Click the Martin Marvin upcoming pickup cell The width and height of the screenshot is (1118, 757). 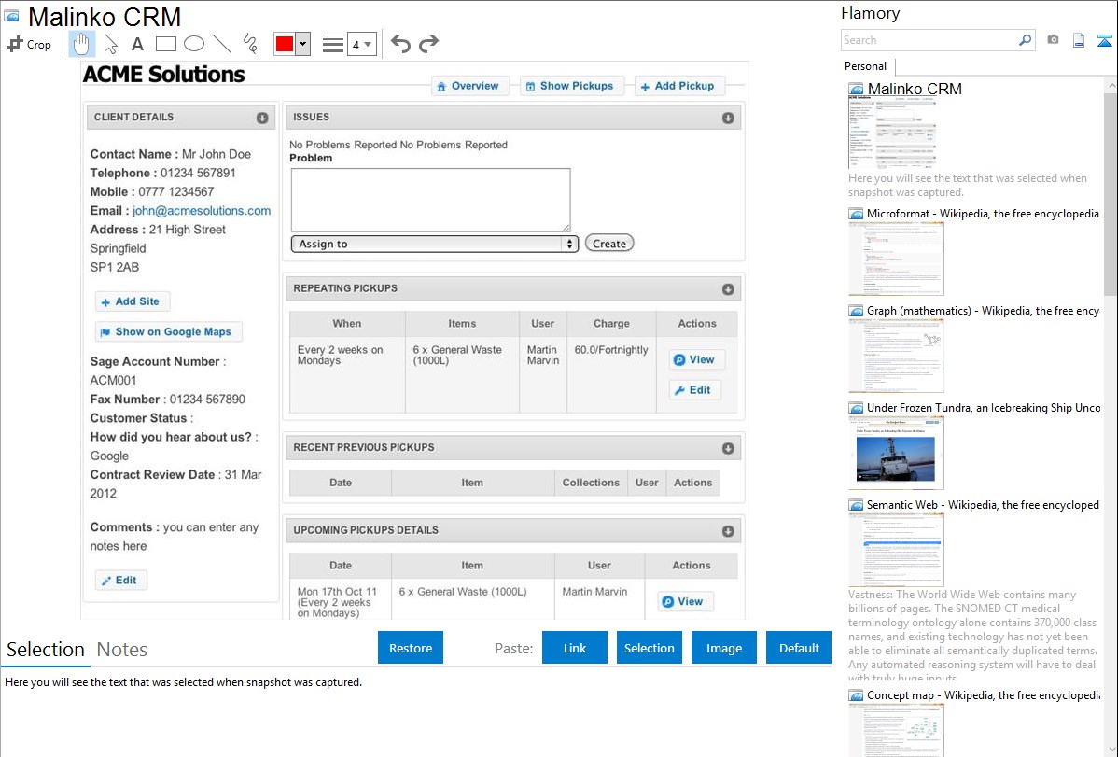pos(599,599)
